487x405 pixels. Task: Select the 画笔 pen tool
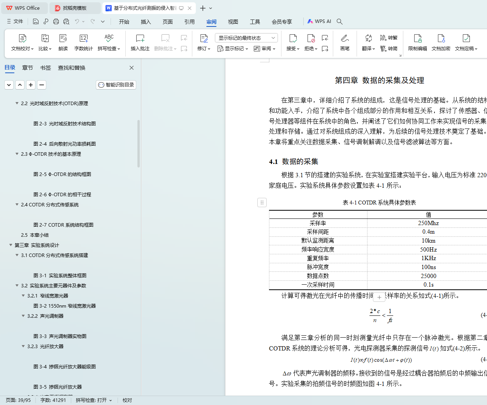(345, 42)
